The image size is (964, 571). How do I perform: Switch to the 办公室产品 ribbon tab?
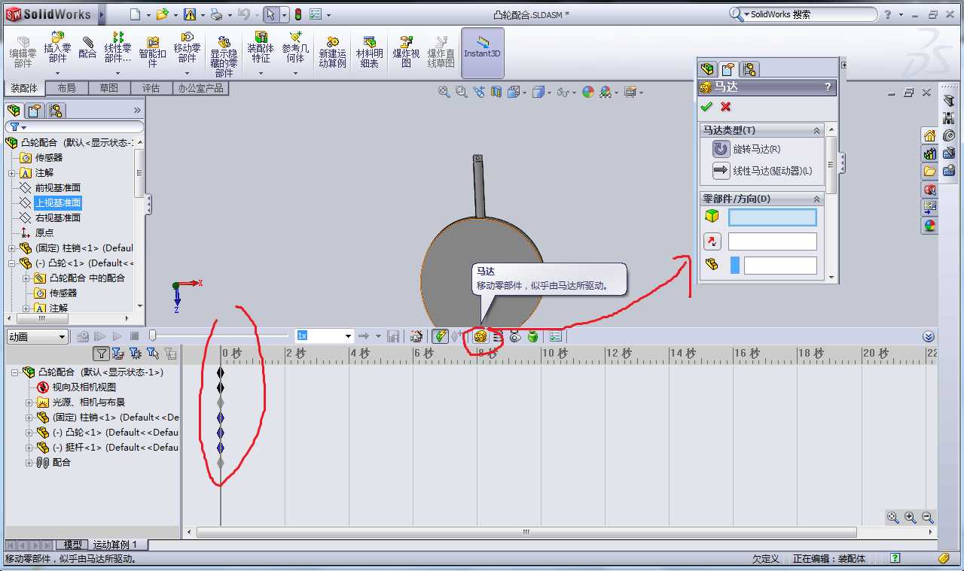[200, 88]
